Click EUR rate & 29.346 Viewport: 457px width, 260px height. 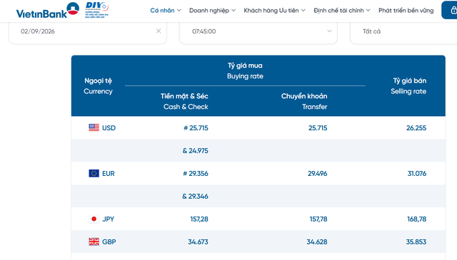195,197
